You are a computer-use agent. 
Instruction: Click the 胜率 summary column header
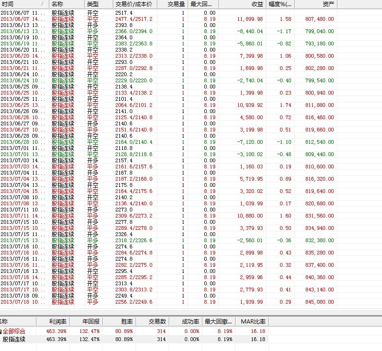coord(119,322)
